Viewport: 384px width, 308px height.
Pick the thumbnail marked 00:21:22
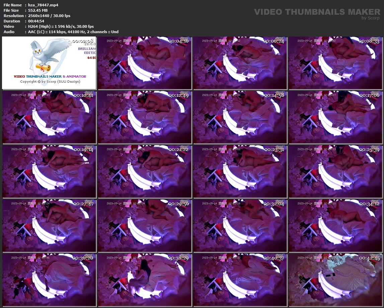145,171
